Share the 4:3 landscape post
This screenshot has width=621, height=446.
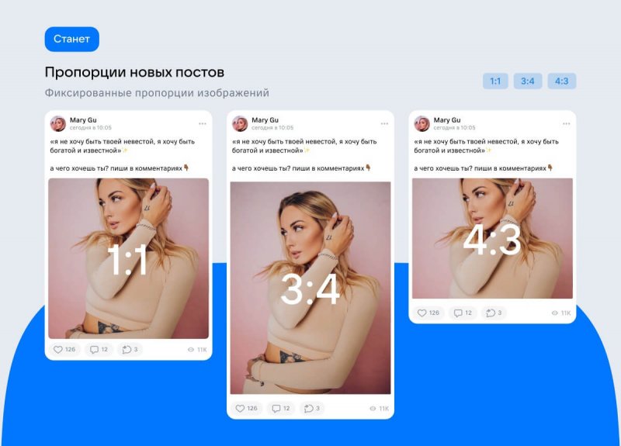(x=494, y=313)
